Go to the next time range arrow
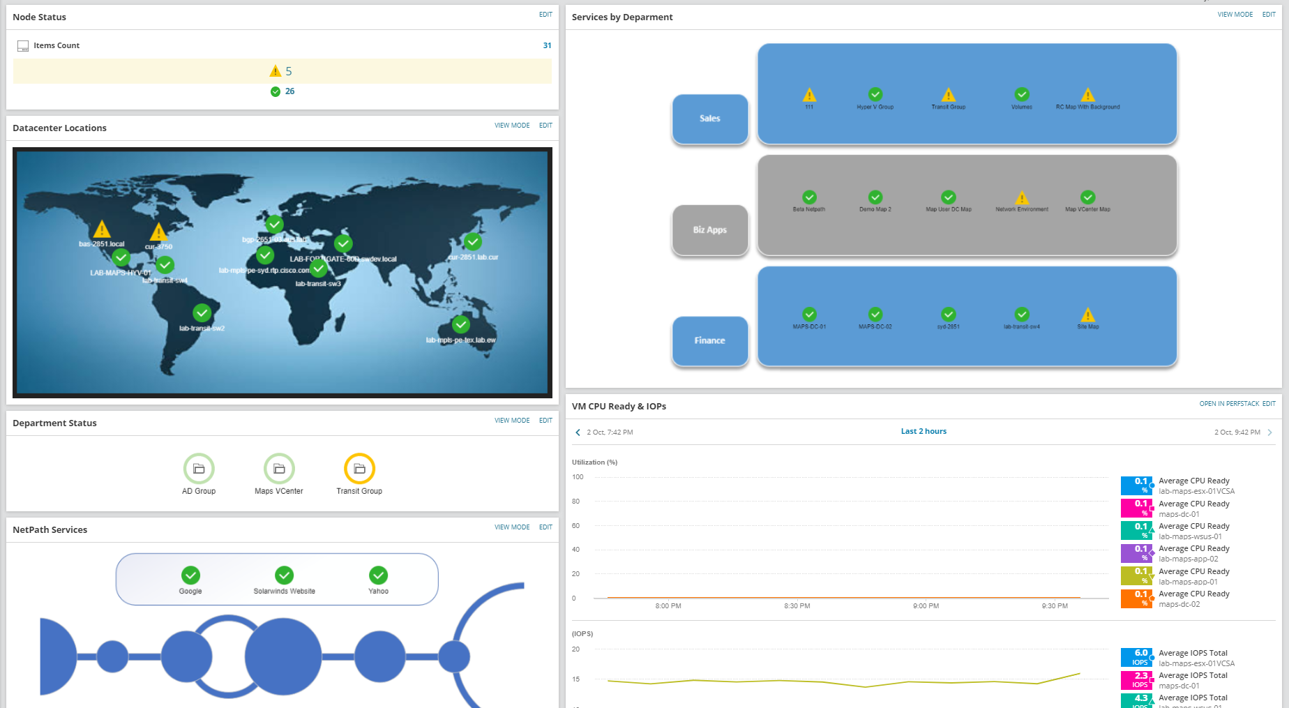Screen dimensions: 1289x708 pos(1269,432)
